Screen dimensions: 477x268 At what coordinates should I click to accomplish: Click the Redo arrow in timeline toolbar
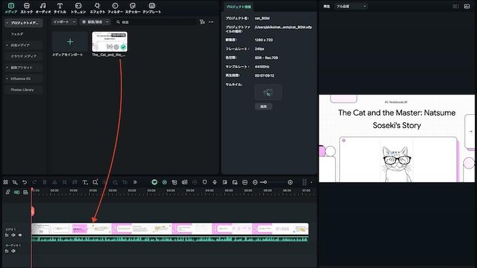34,182
